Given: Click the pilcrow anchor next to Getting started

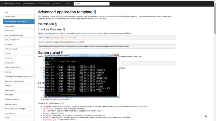Looking at the screenshot, I should coord(62,53).
